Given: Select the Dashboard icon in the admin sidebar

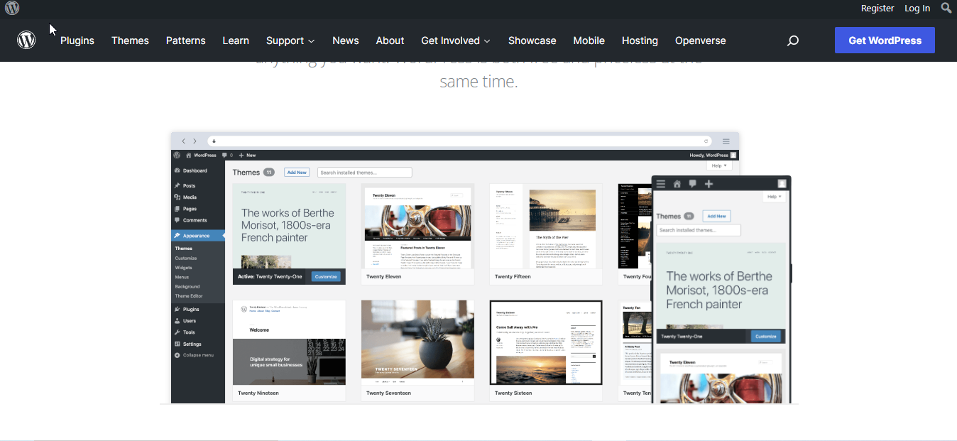Looking at the screenshot, I should point(177,170).
